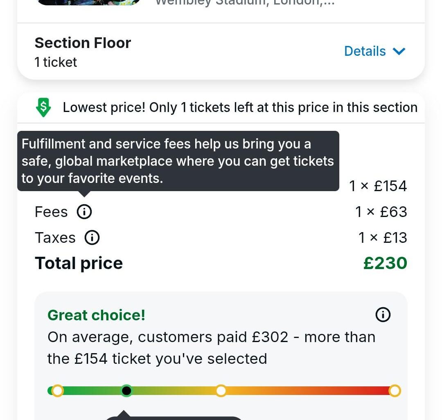Click the £230 total price amount

click(385, 263)
